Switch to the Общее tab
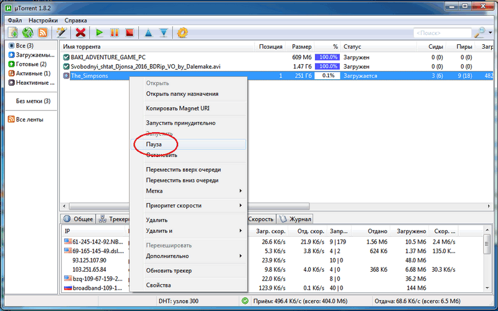The height and width of the screenshot is (311, 498). point(78,219)
